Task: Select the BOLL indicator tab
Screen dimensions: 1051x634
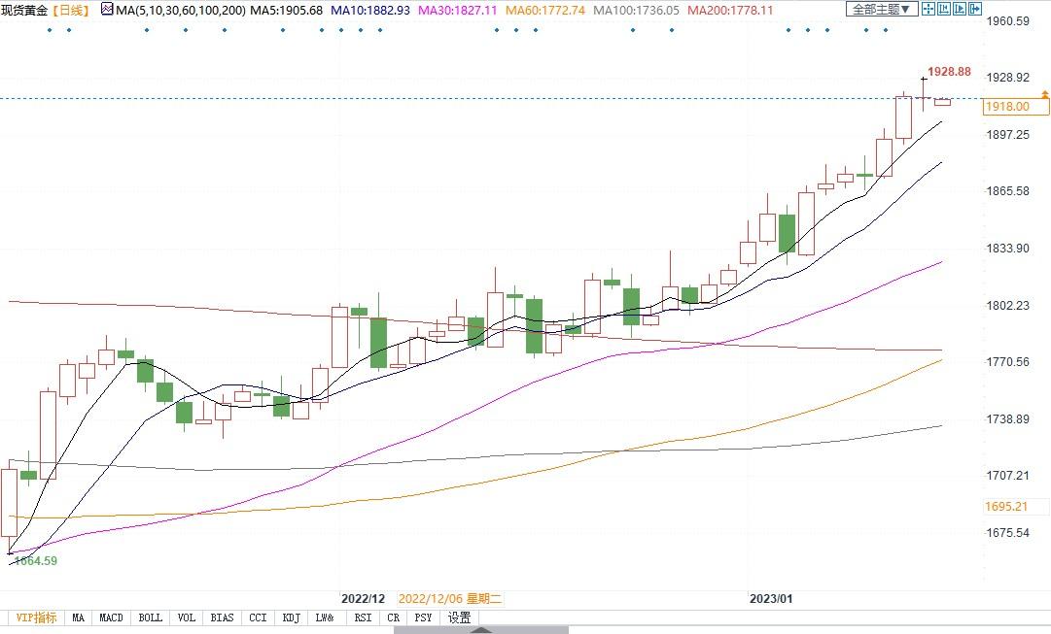Action: click(x=150, y=617)
